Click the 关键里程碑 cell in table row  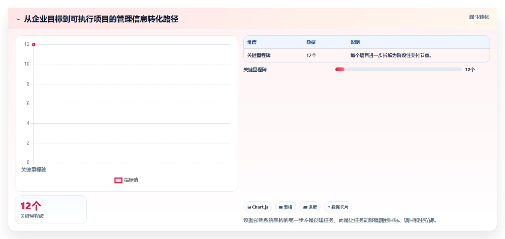click(x=259, y=56)
